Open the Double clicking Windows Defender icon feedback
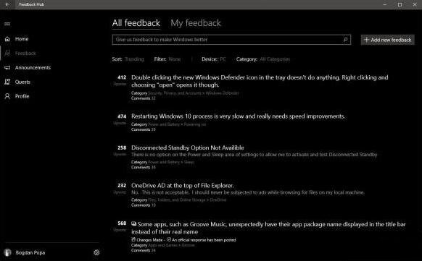 coord(260,81)
